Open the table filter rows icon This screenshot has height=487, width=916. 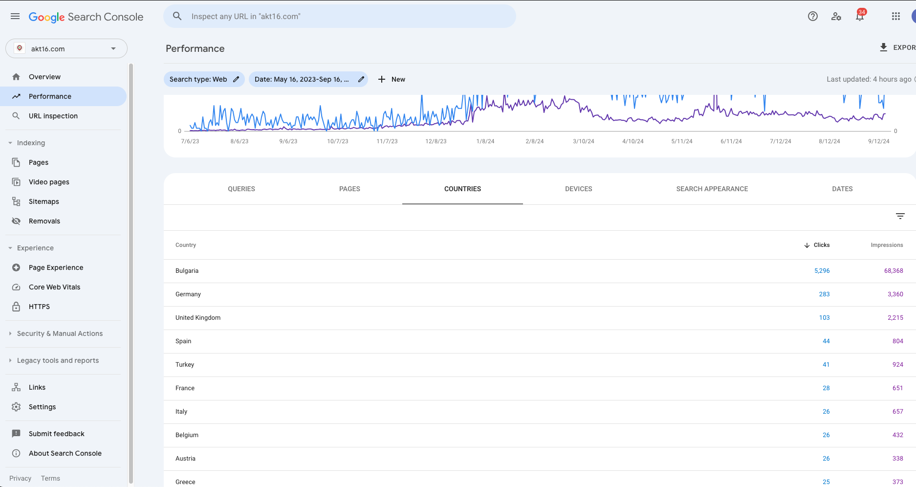click(900, 216)
